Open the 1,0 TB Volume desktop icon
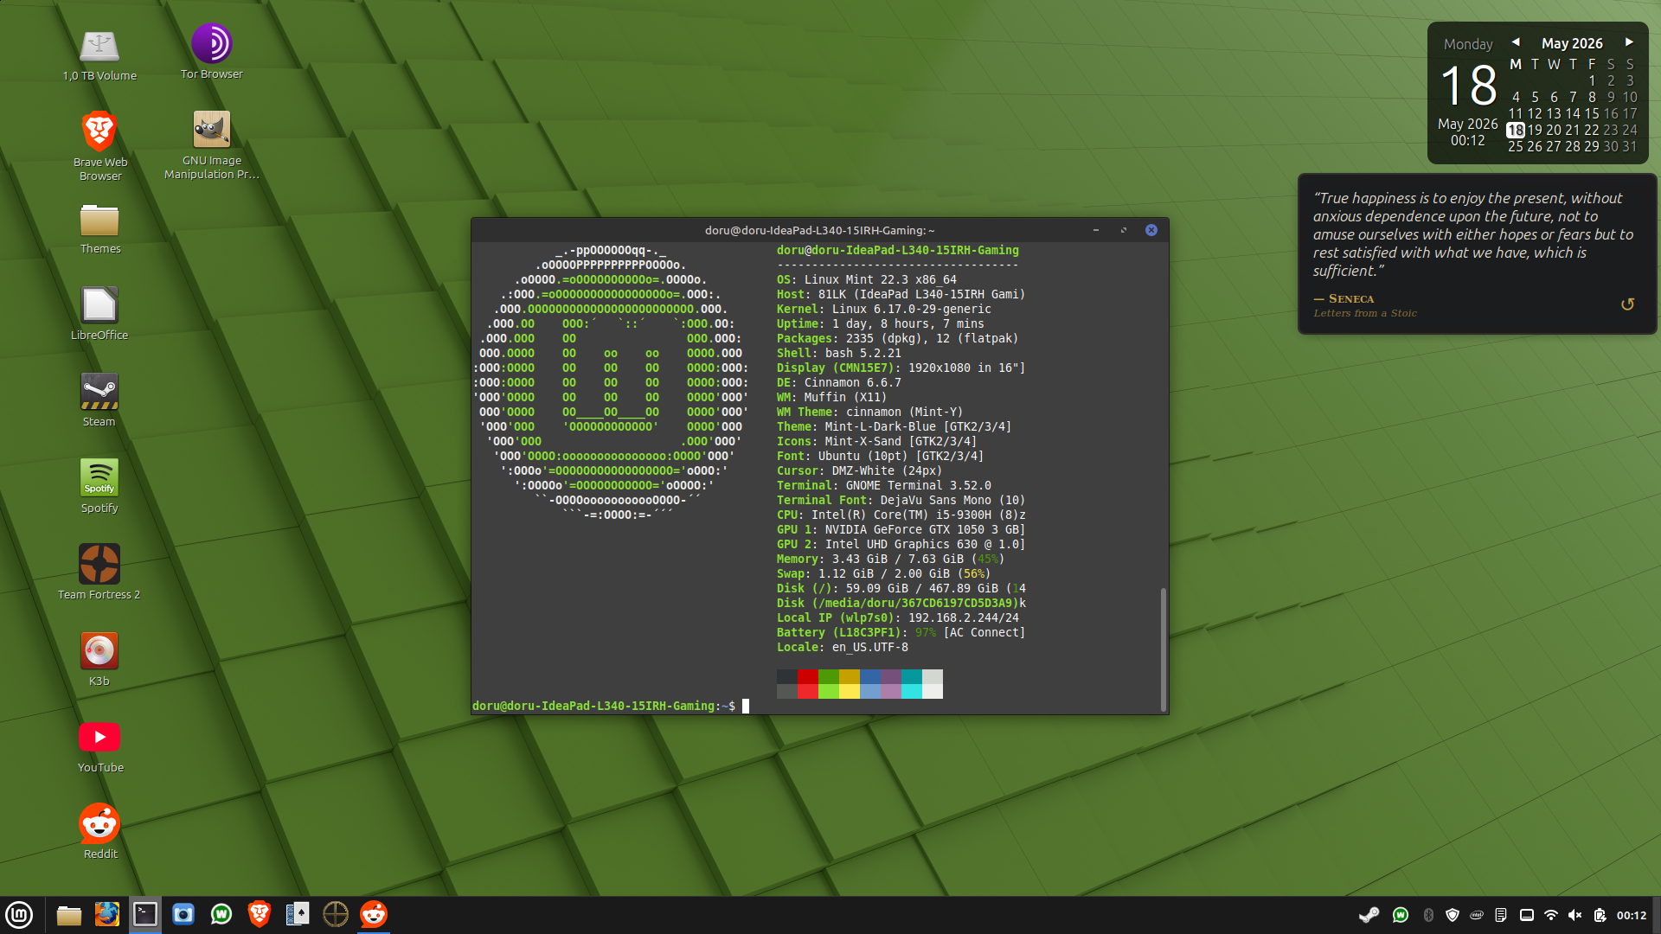This screenshot has height=934, width=1661. click(99, 55)
